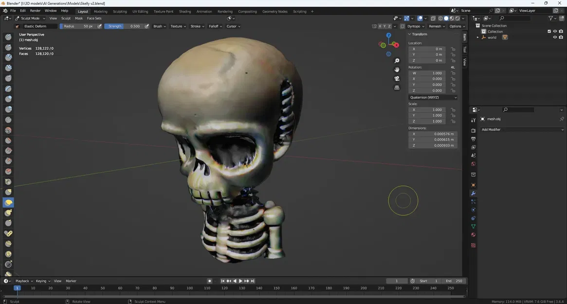
Task: Click the magnifier zoom icon beside the viewport
Action: click(x=397, y=60)
